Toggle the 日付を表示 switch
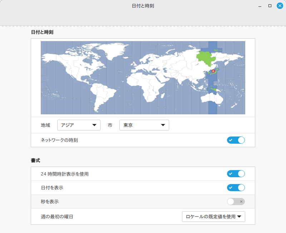Screen dimensions: 286x233 236,188
